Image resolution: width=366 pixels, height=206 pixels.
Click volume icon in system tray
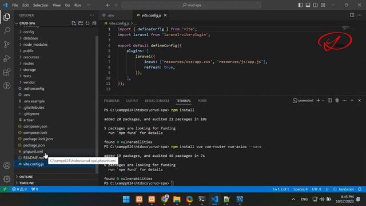pos(322,199)
